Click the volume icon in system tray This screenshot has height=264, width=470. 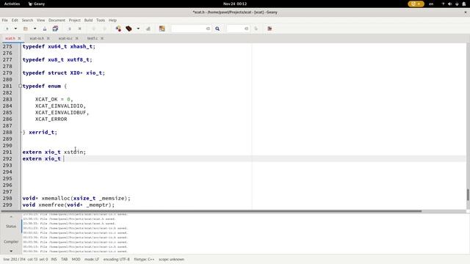pyautogui.click(x=450, y=4)
